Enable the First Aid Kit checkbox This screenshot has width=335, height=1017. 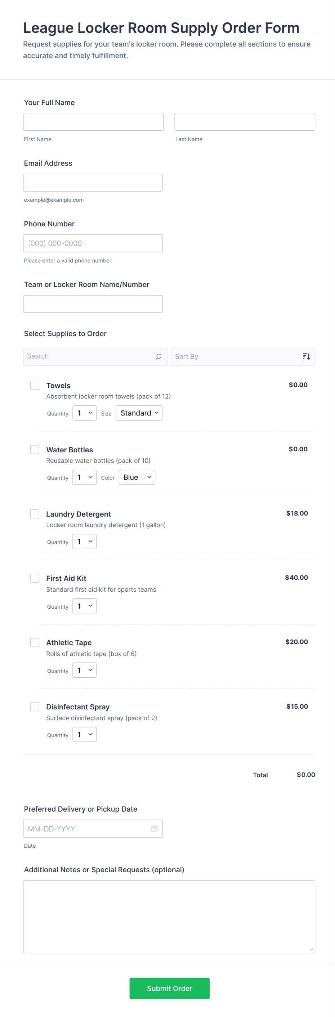(35, 578)
